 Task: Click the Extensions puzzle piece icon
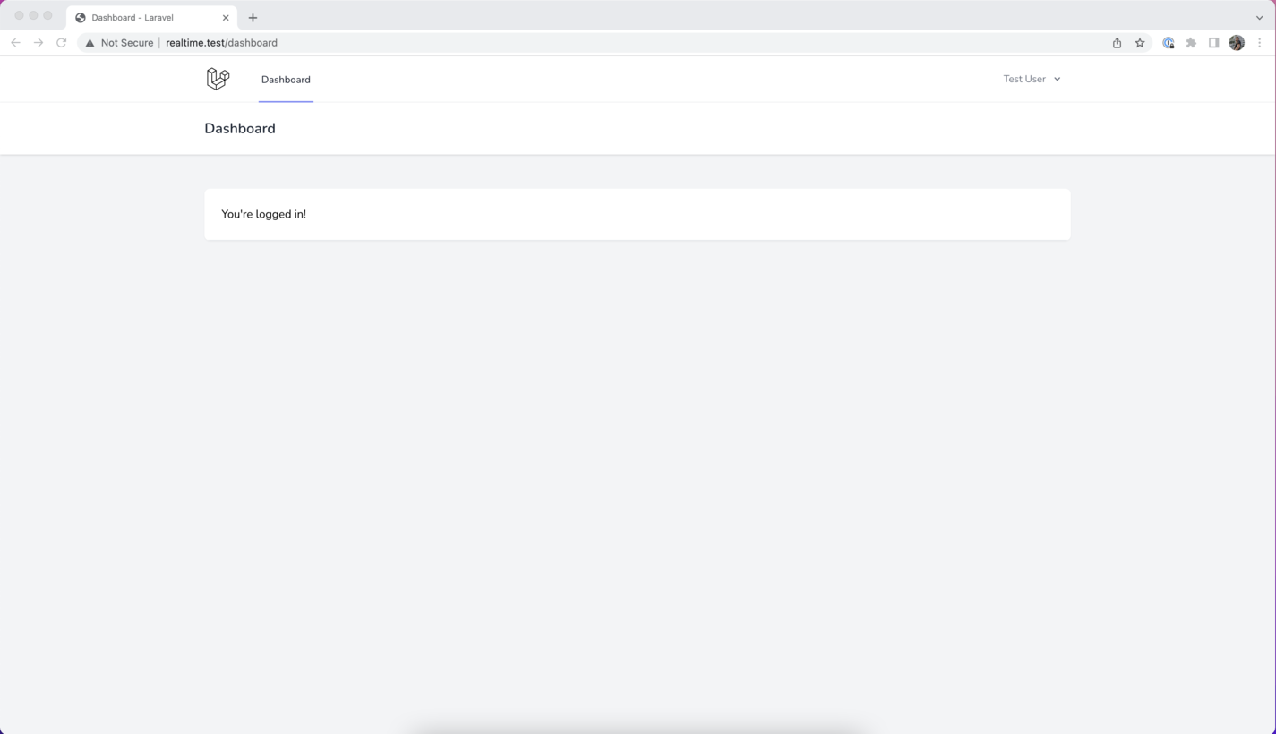1191,42
